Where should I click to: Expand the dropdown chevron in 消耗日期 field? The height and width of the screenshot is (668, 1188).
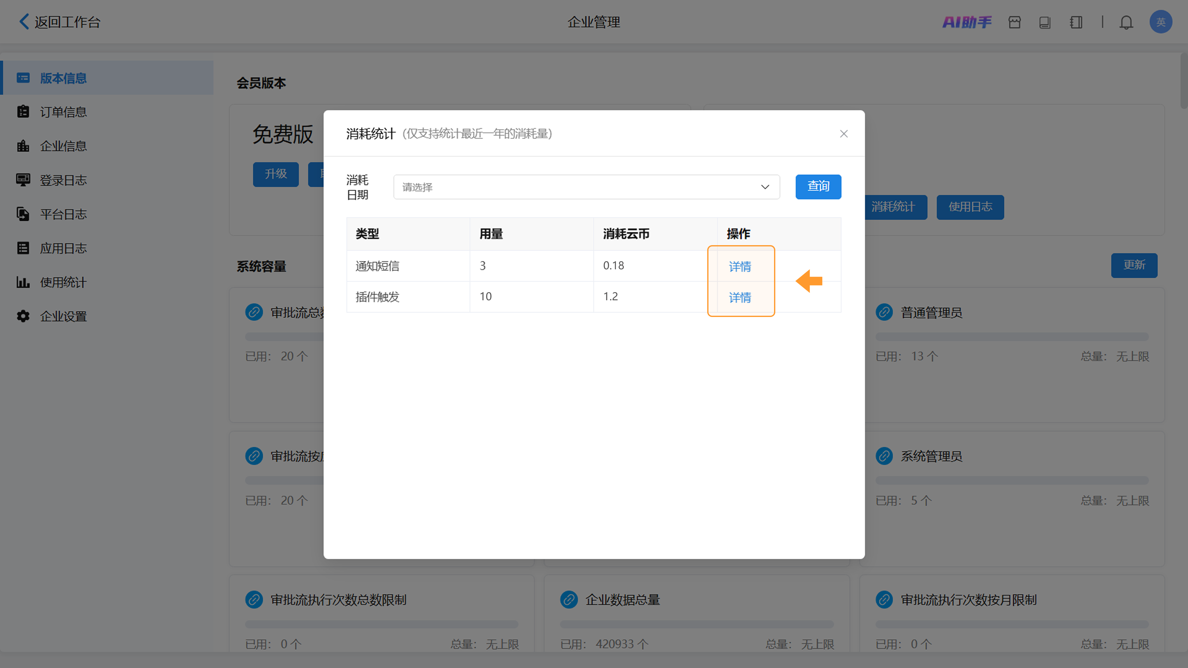pos(765,187)
